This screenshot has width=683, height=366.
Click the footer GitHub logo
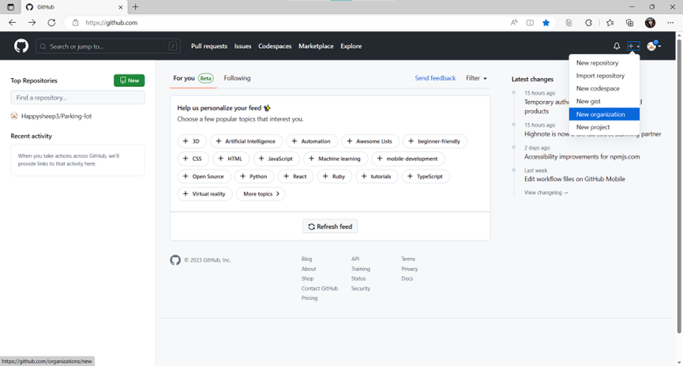[175, 260]
